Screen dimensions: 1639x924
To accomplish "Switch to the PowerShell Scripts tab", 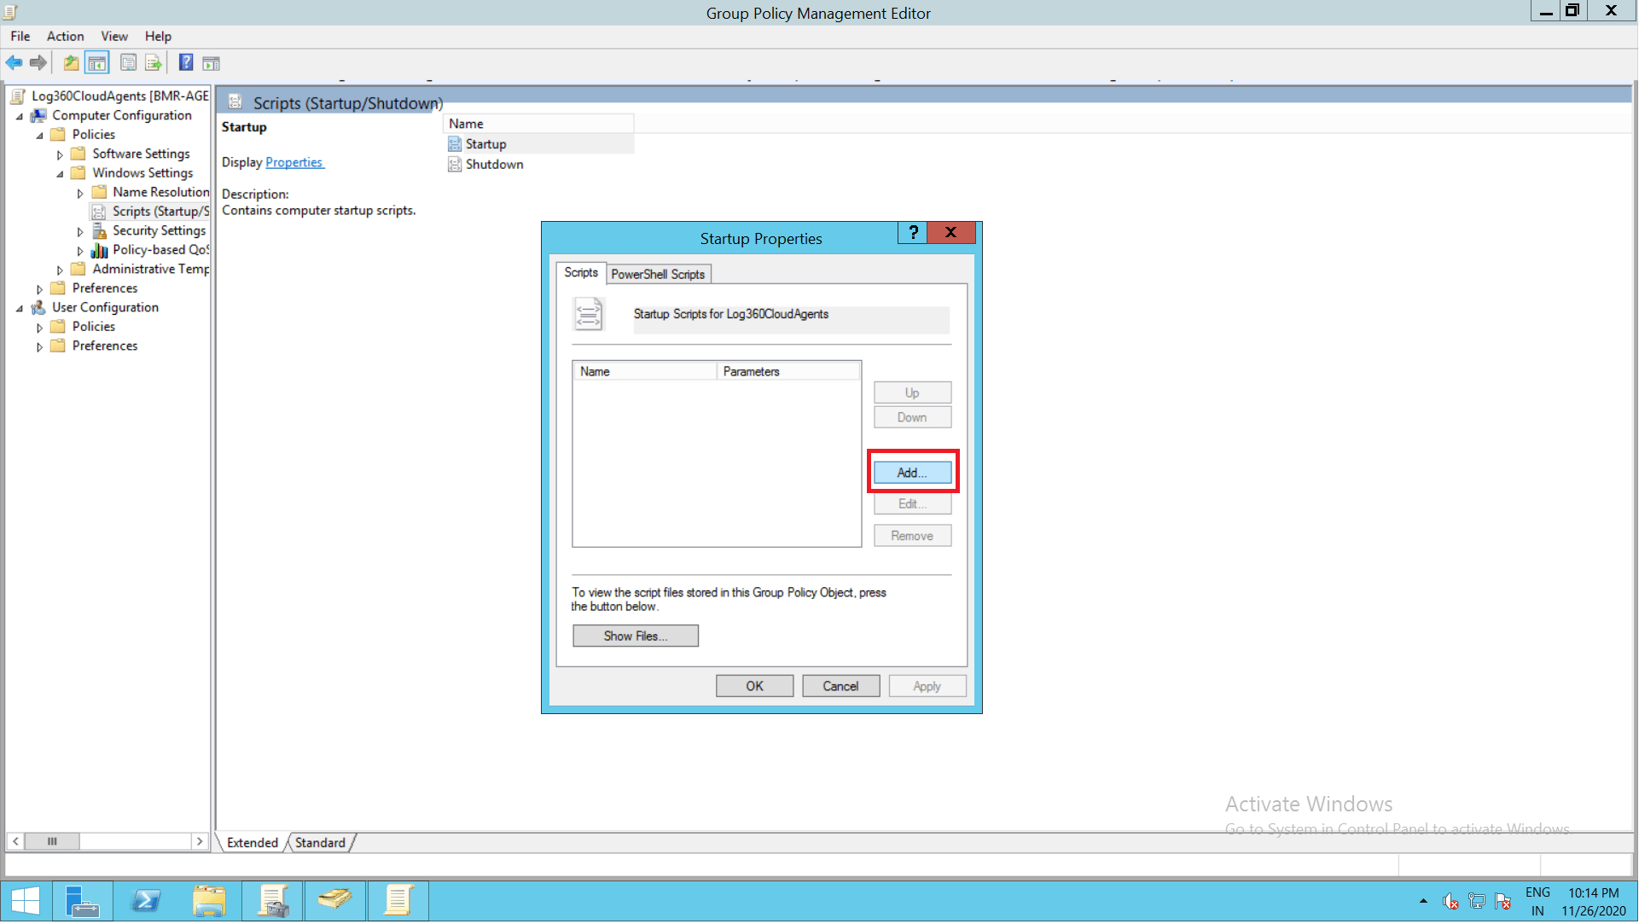I will click(657, 275).
